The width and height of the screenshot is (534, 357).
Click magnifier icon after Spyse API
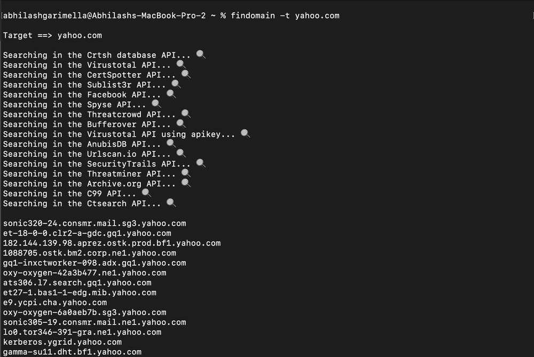(156, 104)
